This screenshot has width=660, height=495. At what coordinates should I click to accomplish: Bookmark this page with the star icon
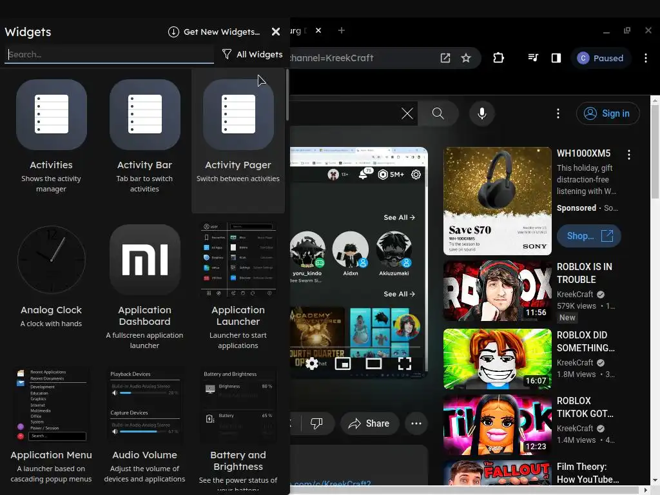click(x=465, y=58)
